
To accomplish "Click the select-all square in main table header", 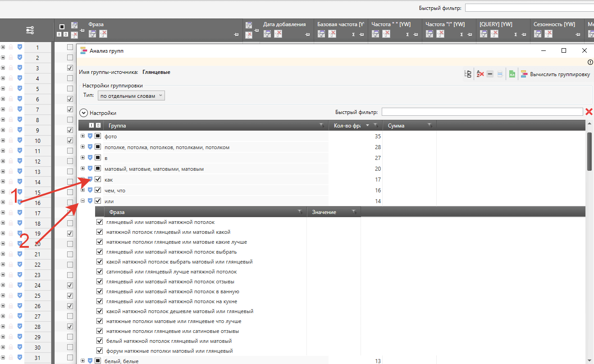I will [x=62, y=27].
